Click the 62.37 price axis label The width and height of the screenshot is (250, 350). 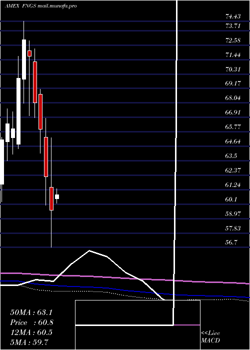click(x=233, y=170)
